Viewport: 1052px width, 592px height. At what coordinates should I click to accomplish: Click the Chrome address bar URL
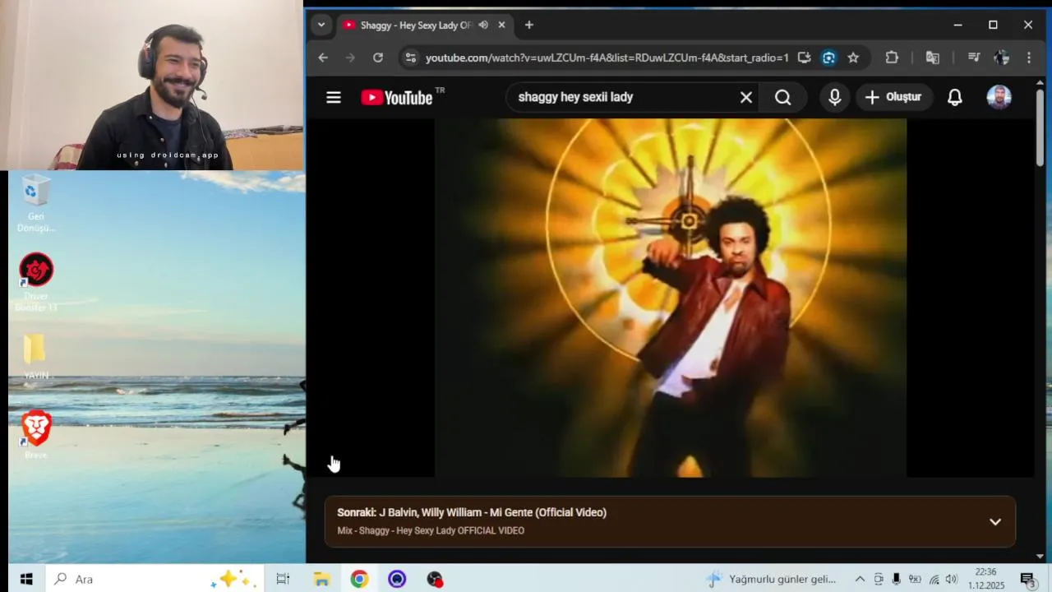coord(607,58)
